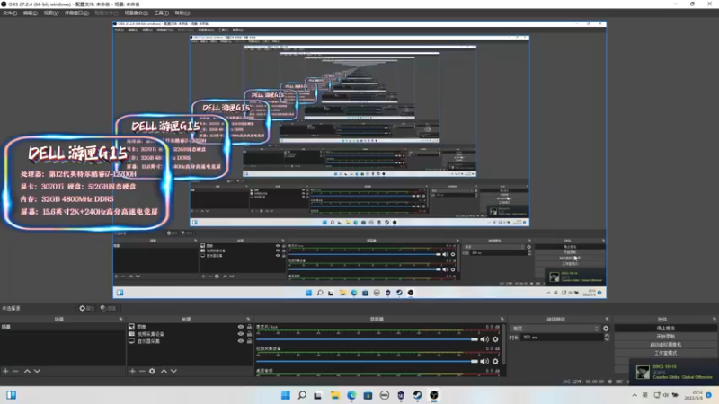Open Task View on the taskbar
719x404 pixels.
[318, 395]
